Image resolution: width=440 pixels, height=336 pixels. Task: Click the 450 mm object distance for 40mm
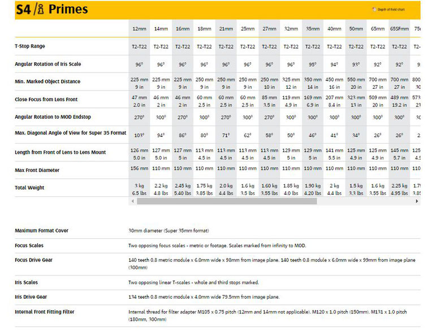(334, 80)
